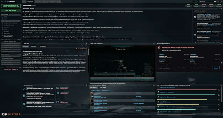The image size is (223, 118).
Task: Click the Site Updates and Developments icon
Action: point(3,35)
